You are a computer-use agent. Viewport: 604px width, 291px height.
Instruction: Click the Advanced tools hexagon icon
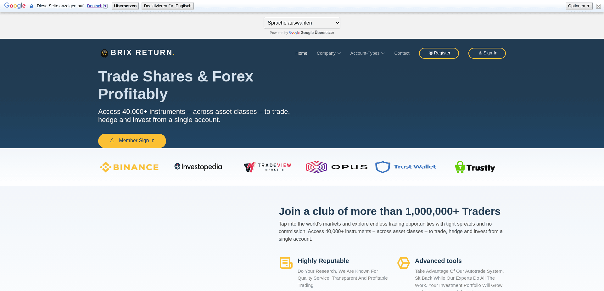(x=403, y=263)
